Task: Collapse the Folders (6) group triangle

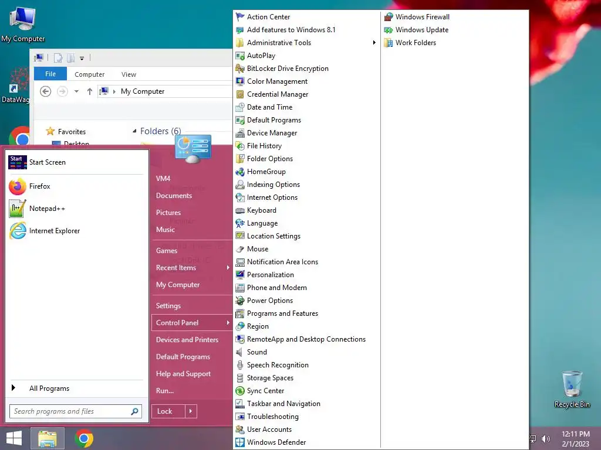Action: click(134, 131)
